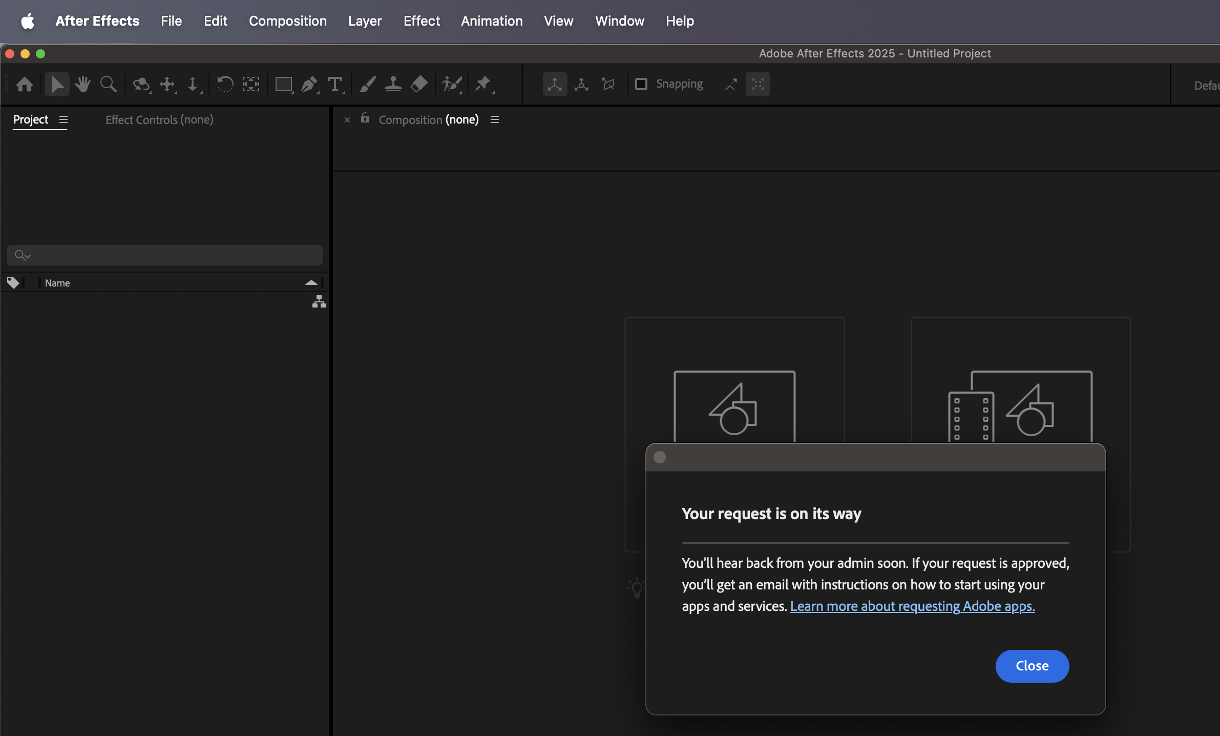The width and height of the screenshot is (1220, 736).
Task: Choose the View Axis mode icon
Action: 608,84
